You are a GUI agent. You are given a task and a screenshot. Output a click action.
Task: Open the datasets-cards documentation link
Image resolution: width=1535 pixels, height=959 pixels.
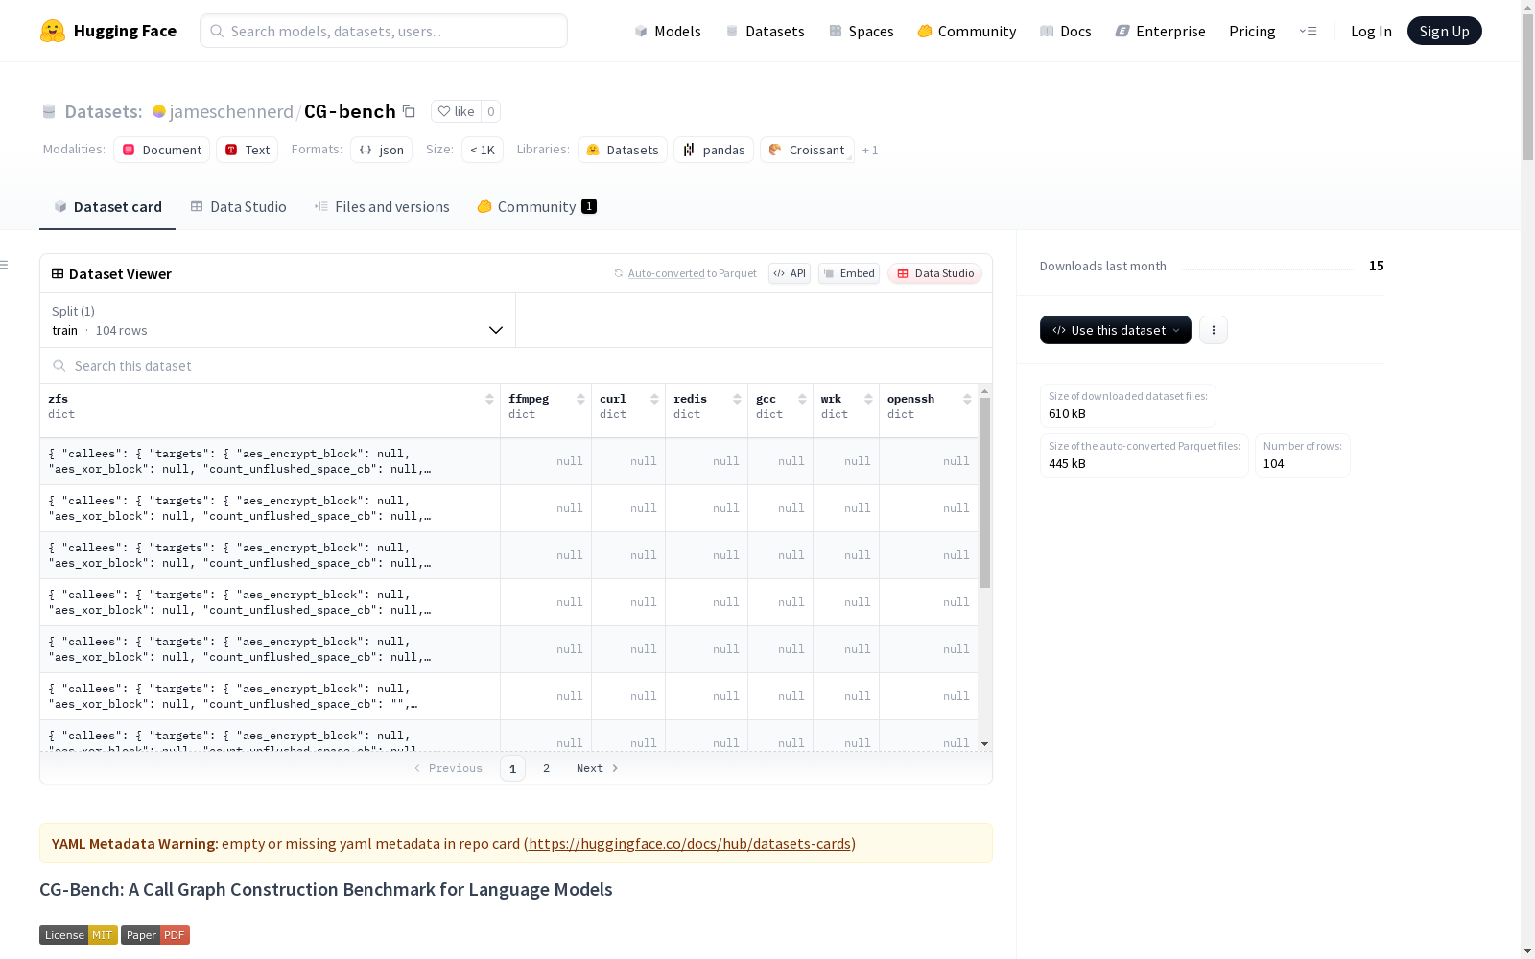click(x=690, y=844)
